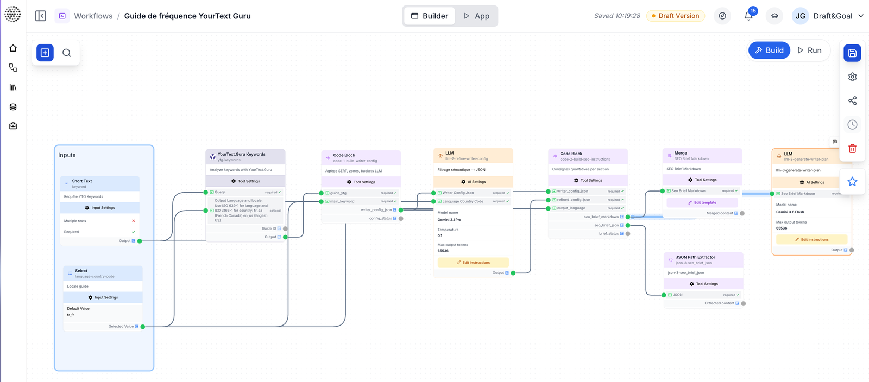
Task: Click the workflow title Guide de fréquence YourText Guru
Action: pyautogui.click(x=187, y=16)
